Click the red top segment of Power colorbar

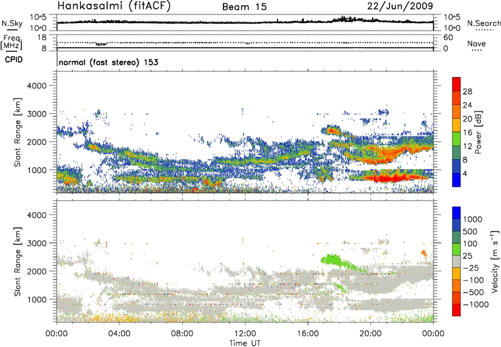click(x=457, y=84)
